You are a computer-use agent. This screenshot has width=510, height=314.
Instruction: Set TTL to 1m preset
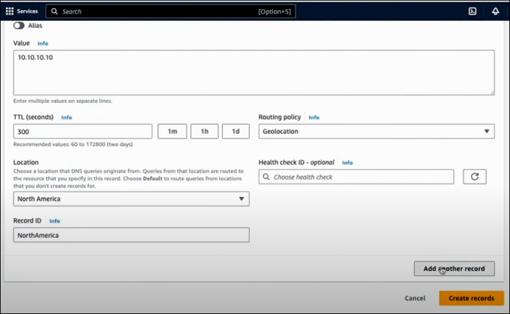coord(172,131)
